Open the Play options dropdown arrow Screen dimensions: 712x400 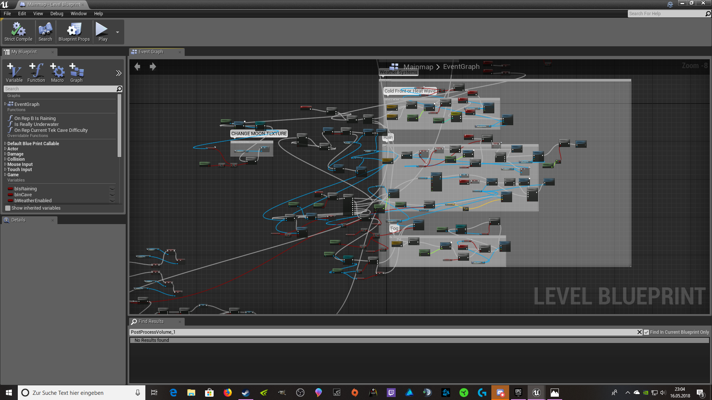[118, 32]
